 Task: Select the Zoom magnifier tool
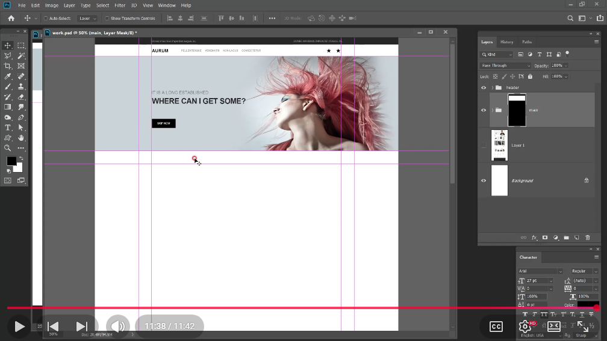(8, 148)
